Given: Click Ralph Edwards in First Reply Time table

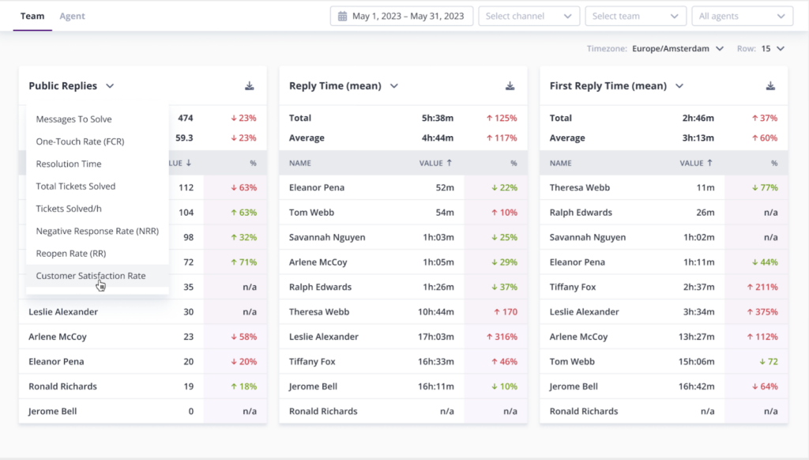Looking at the screenshot, I should coord(581,212).
